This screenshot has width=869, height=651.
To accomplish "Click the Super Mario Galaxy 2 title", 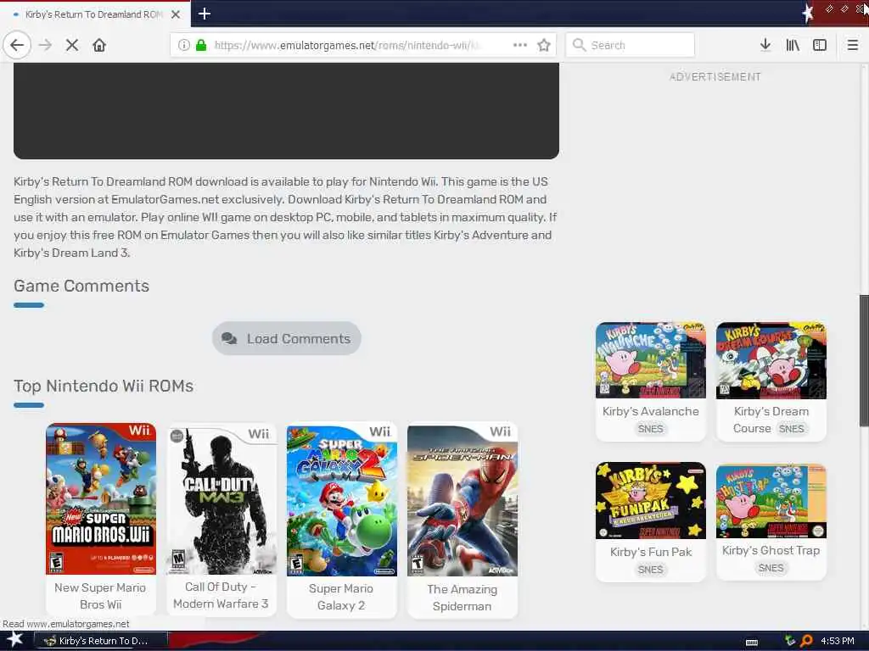I will click(341, 597).
